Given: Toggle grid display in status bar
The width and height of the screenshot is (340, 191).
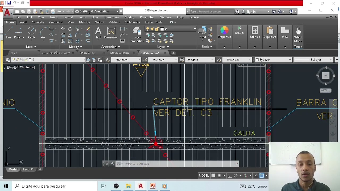Looking at the screenshot, I should coord(213,176).
